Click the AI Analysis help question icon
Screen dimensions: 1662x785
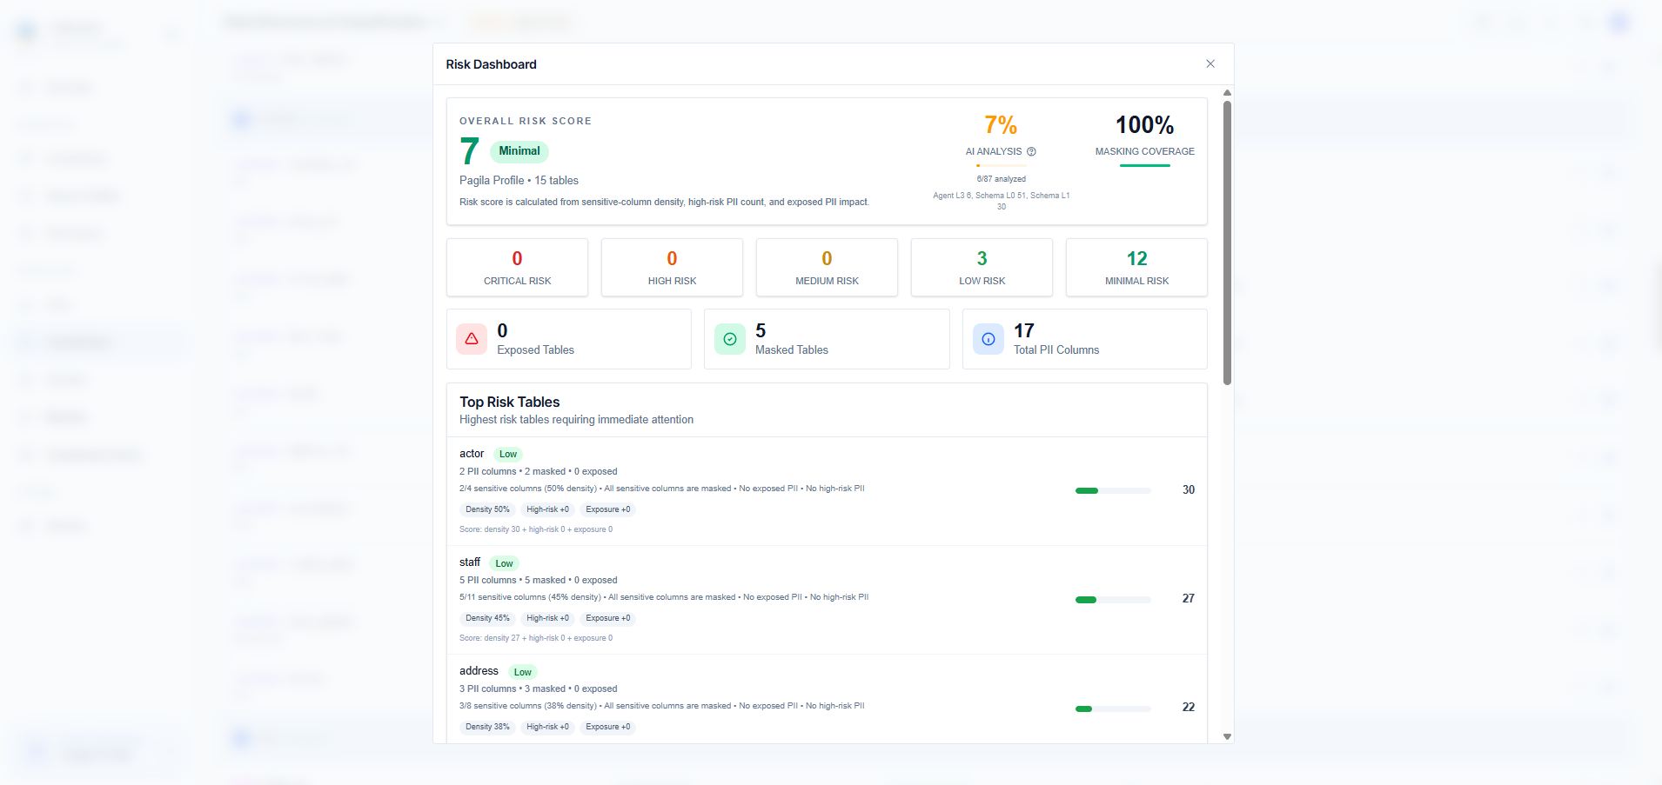point(1031,151)
